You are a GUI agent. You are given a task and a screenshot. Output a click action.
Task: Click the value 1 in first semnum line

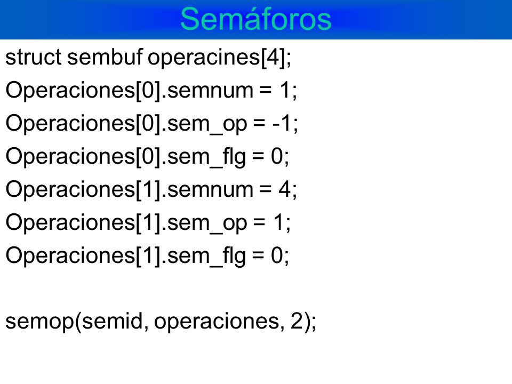pyautogui.click(x=285, y=90)
